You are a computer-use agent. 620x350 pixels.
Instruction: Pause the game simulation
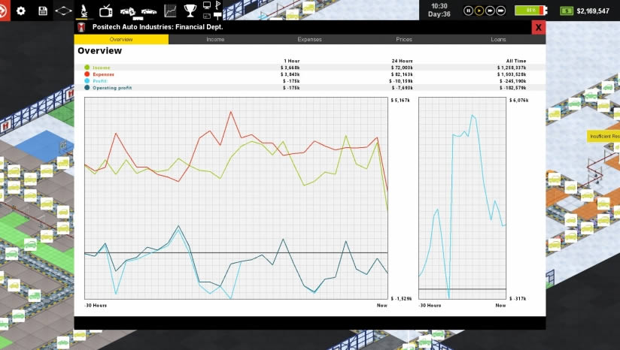pos(468,11)
